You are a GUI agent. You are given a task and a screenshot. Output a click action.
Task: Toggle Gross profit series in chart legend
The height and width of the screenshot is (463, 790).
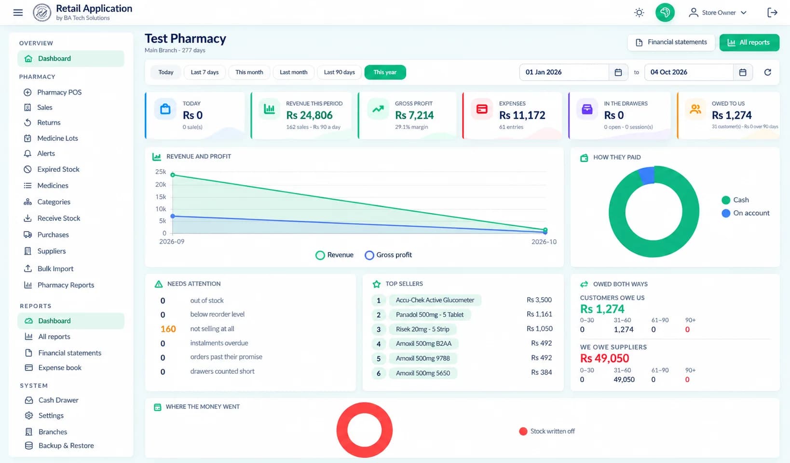coord(388,255)
